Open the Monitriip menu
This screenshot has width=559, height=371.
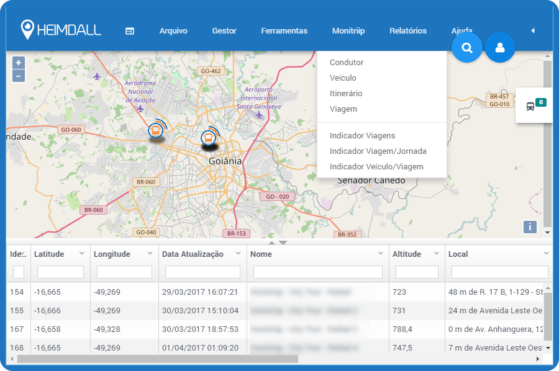tap(348, 31)
